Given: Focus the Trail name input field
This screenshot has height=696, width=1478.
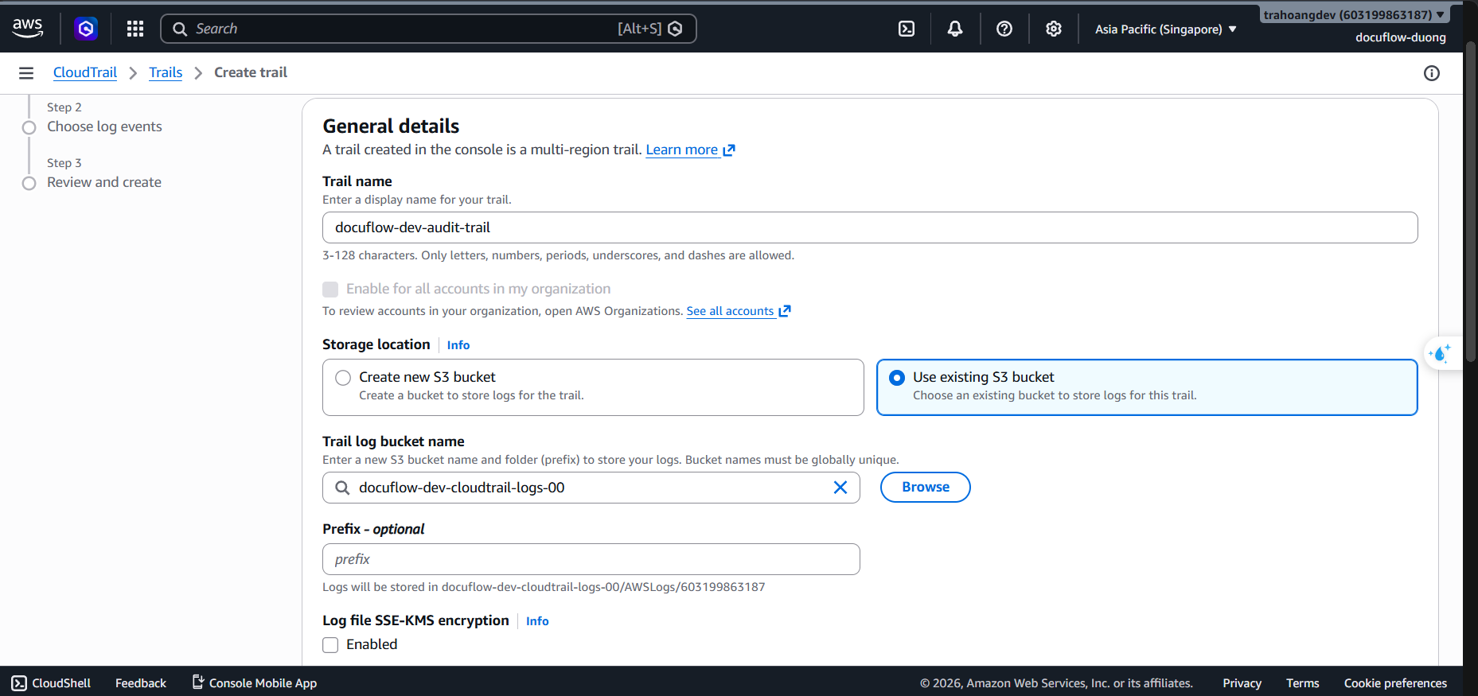Looking at the screenshot, I should [x=870, y=227].
